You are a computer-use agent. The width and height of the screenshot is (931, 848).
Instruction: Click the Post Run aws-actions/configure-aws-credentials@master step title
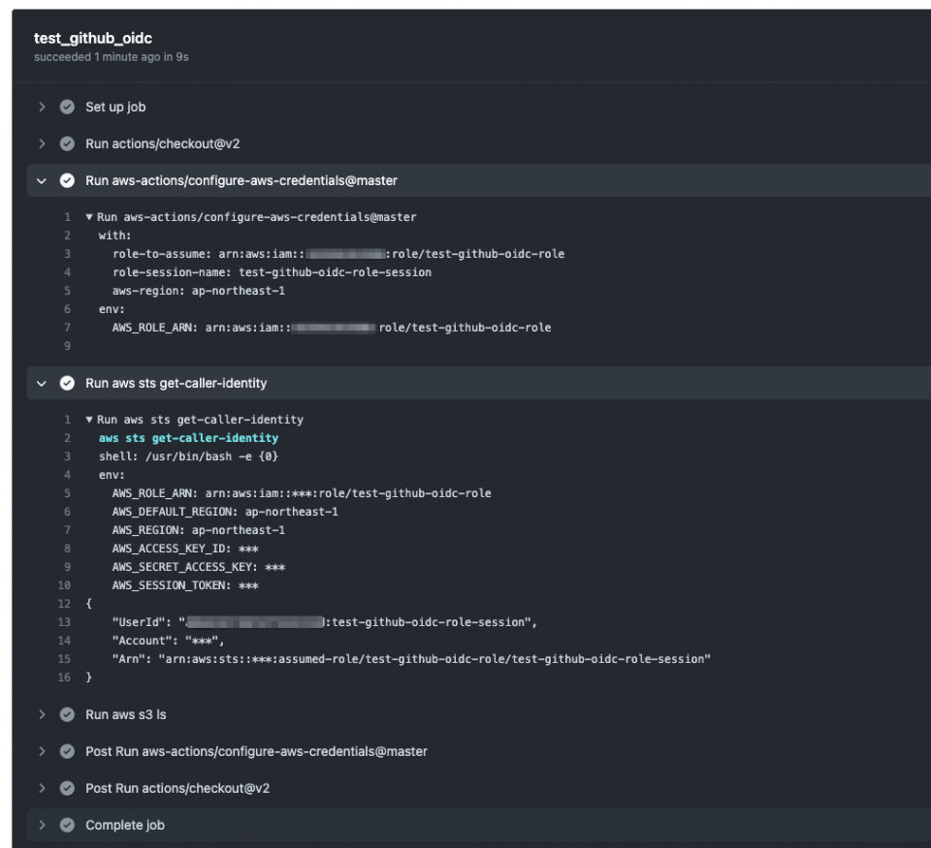click(x=256, y=751)
